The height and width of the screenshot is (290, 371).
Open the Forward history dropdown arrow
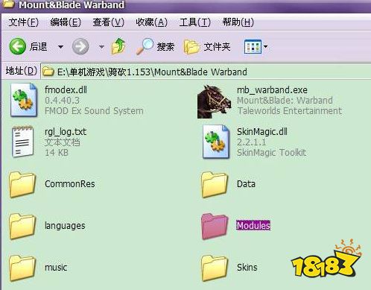click(101, 47)
